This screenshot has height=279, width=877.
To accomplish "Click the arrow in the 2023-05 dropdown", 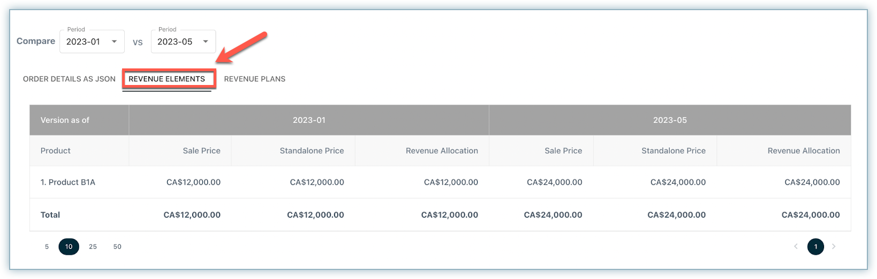I will tap(206, 42).
